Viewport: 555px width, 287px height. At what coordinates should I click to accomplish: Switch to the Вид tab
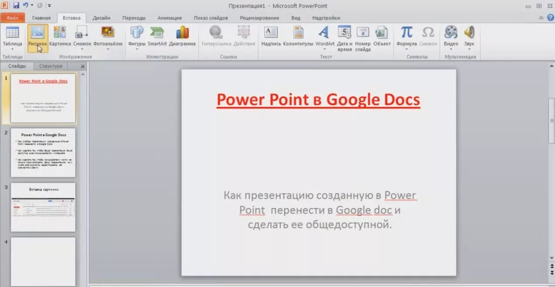pyautogui.click(x=296, y=18)
